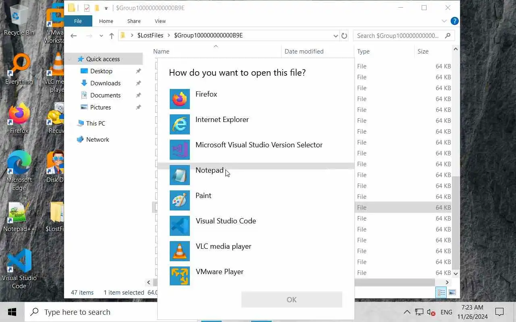Click the ENG language indicator
This screenshot has height=322, width=516.
(446, 312)
